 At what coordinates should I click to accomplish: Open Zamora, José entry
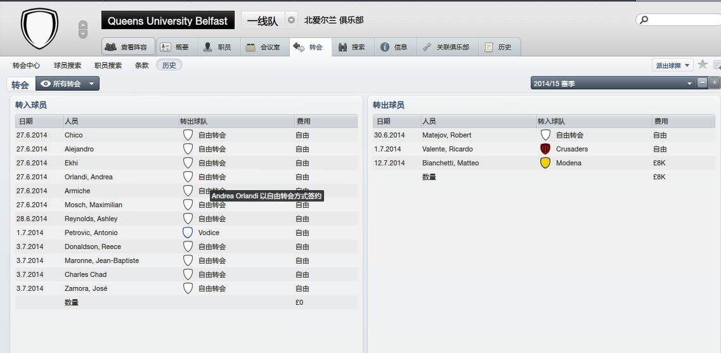coord(86,288)
